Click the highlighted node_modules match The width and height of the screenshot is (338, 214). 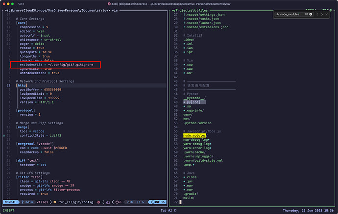pyautogui.click(x=194, y=135)
